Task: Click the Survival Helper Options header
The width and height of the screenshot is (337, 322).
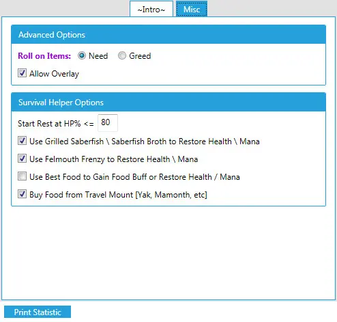Action: coord(168,103)
